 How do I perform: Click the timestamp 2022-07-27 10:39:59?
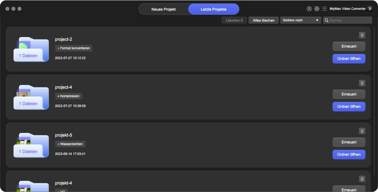click(70, 106)
